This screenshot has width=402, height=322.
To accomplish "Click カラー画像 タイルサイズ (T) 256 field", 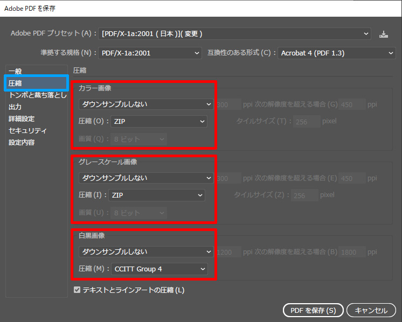I will (307, 121).
